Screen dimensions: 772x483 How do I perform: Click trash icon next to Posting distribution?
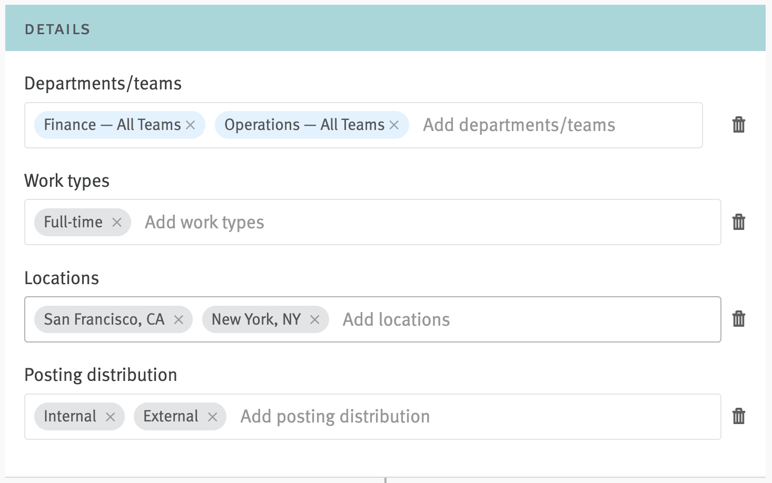click(738, 416)
